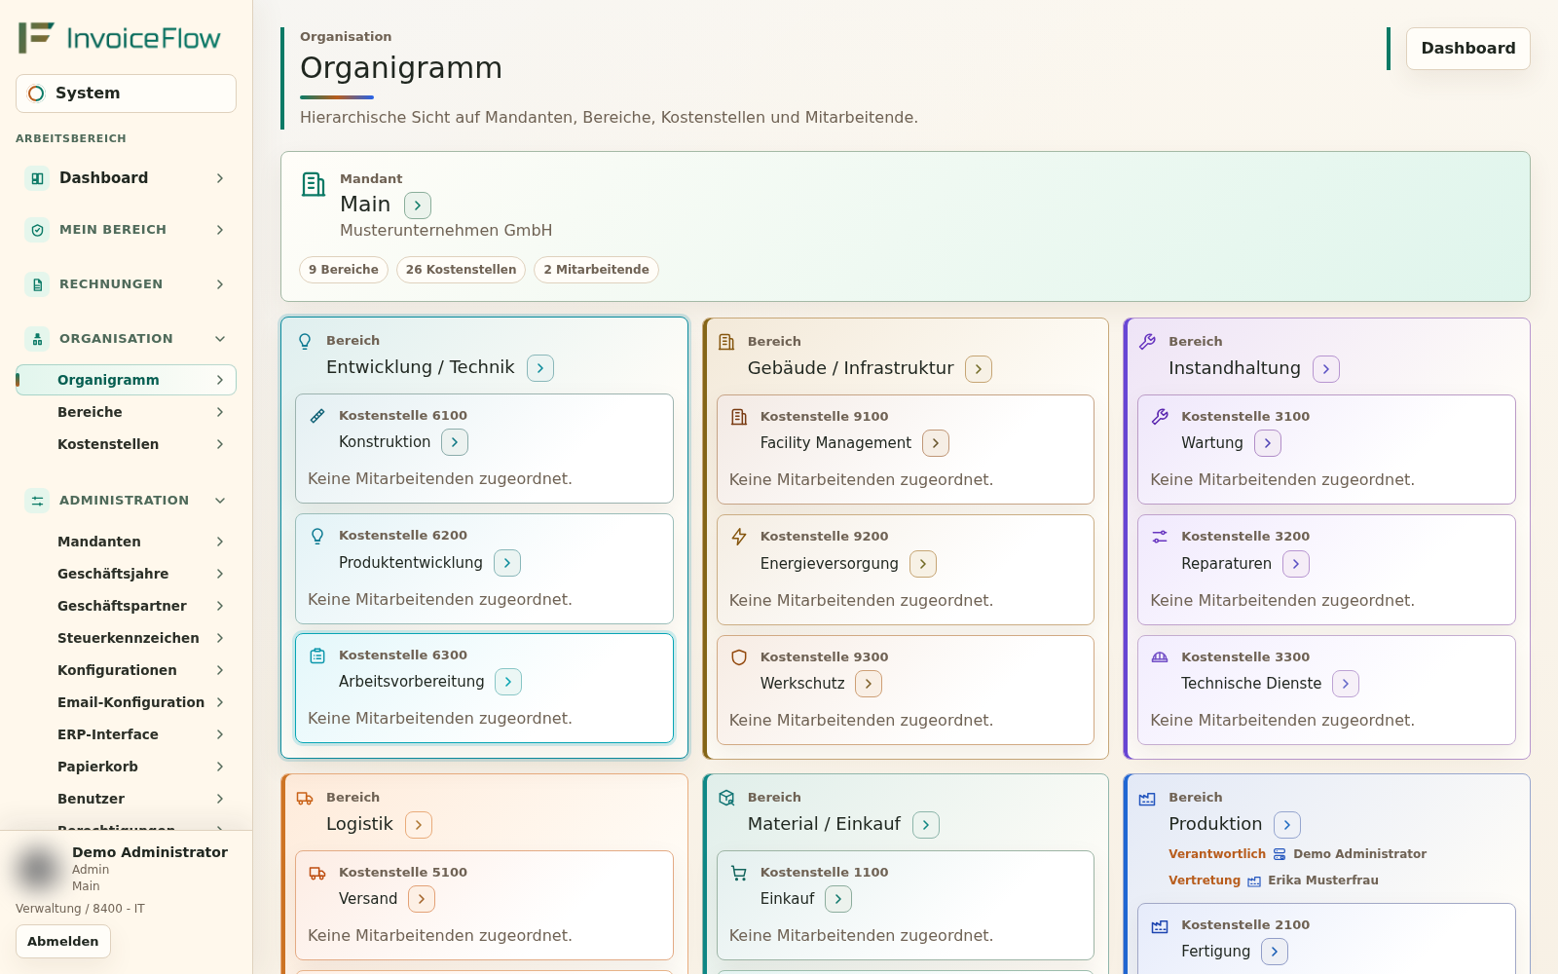The image size is (1558, 974).
Task: Click the Produktion factory icon
Action: click(1148, 799)
